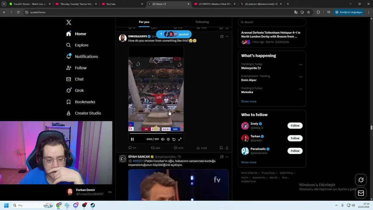The height and width of the screenshot is (210, 373).
Task: Unmute the video player sound
Action: pyautogui.click(x=163, y=139)
